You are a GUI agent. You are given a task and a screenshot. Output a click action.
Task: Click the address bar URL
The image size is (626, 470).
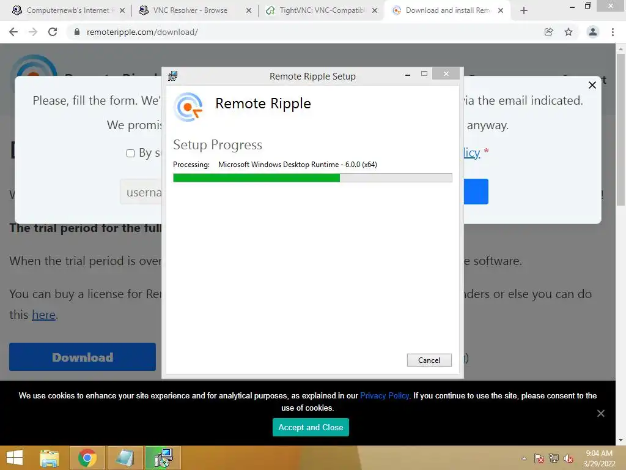142,32
